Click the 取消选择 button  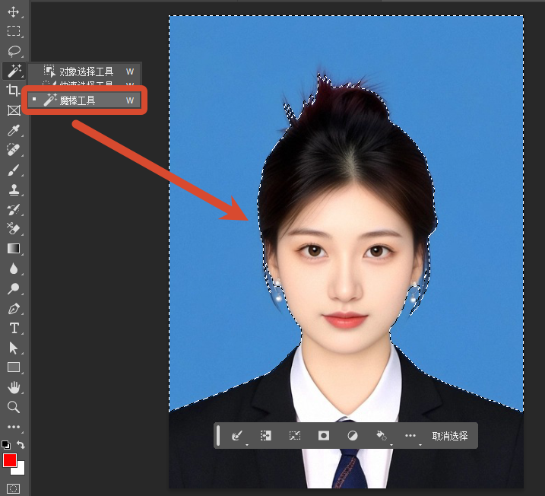click(450, 436)
